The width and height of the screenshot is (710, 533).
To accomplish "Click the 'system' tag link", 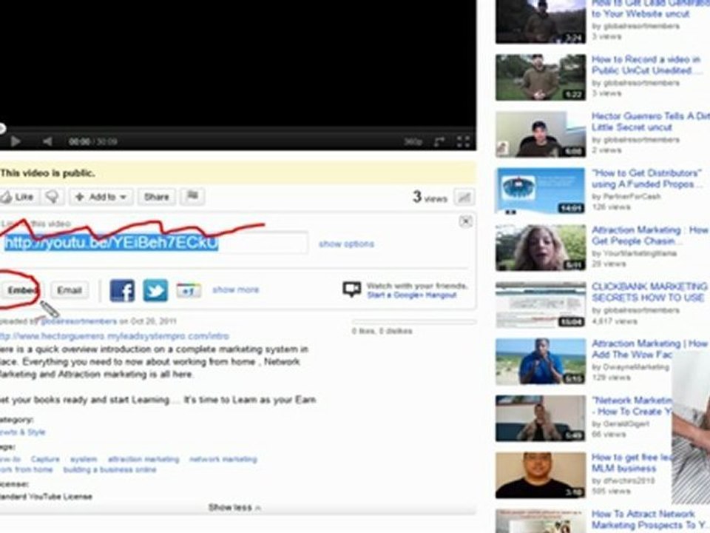I will (84, 459).
